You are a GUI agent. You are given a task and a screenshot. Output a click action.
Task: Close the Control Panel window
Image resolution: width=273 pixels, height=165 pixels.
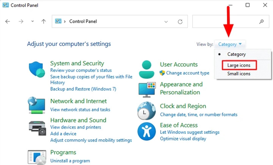tap(265, 5)
